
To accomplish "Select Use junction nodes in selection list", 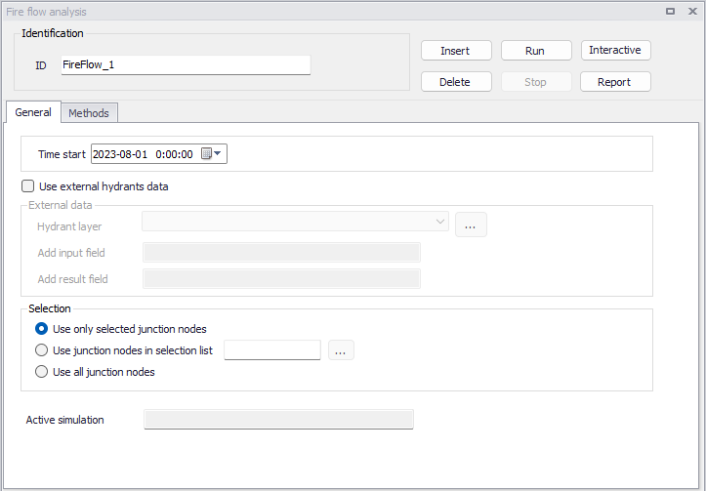I will tap(41, 350).
